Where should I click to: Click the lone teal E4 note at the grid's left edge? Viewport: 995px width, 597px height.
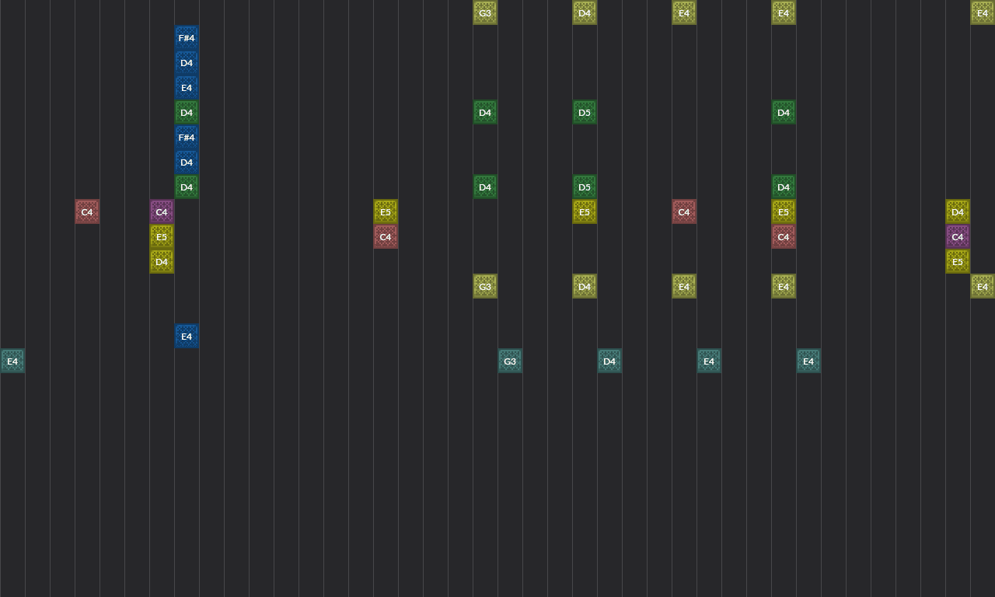pyautogui.click(x=12, y=361)
